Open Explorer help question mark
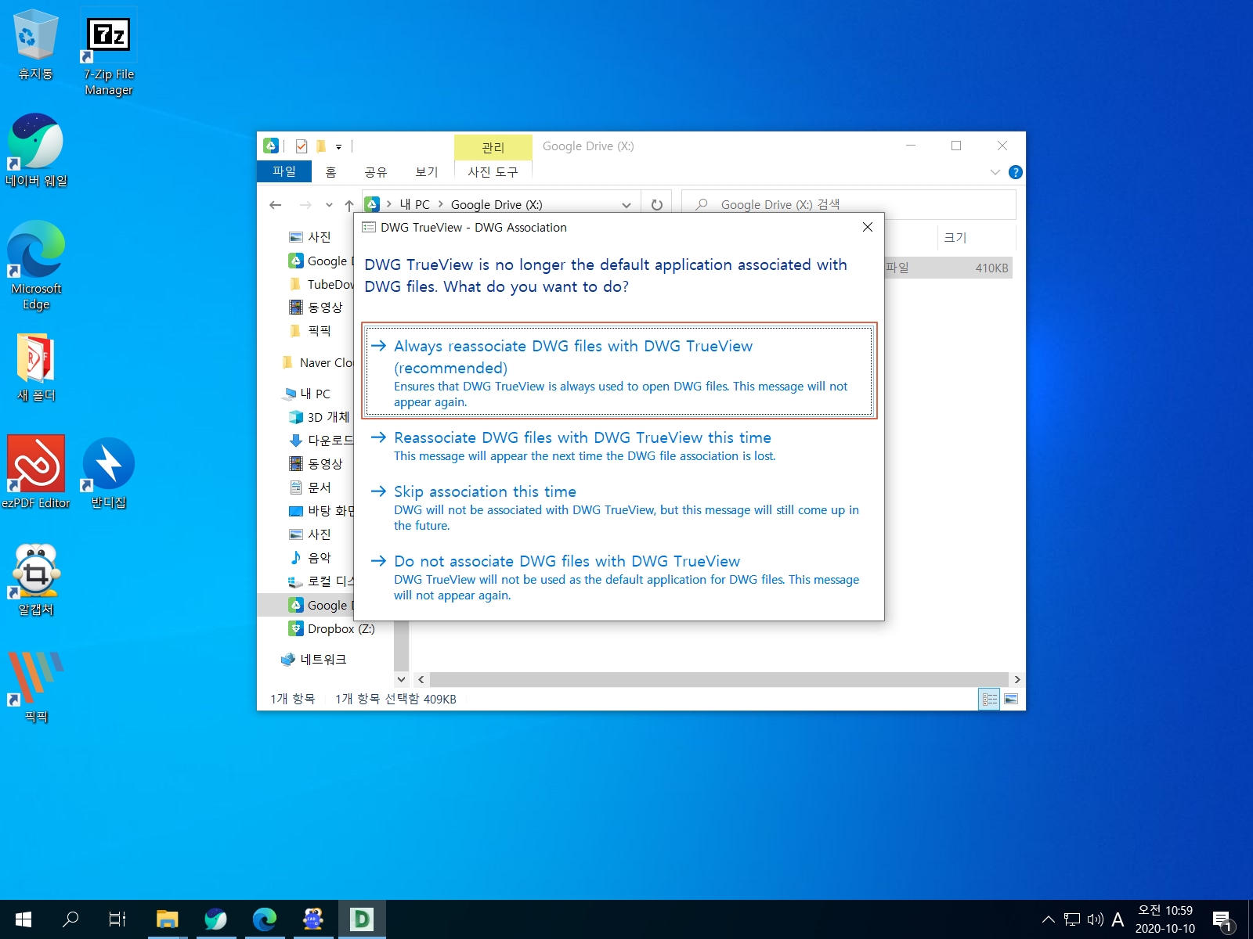 pos(1016,172)
